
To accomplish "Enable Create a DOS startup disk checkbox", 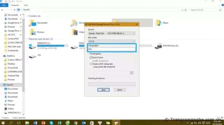I will click(x=91, y=64).
